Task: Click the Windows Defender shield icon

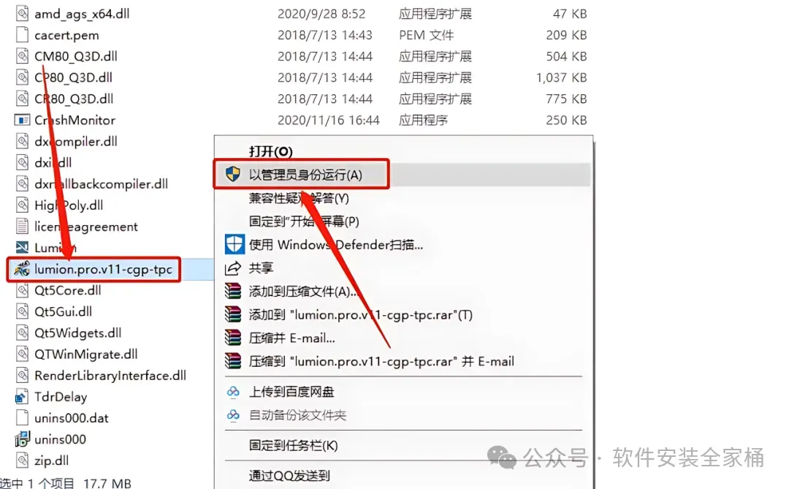Action: pos(235,244)
